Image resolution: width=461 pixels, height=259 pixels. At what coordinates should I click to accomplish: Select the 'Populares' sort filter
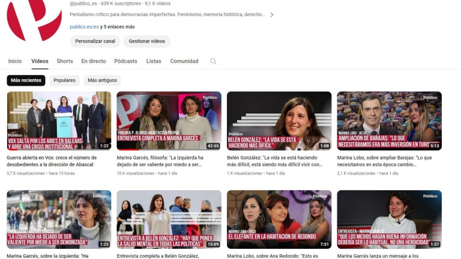(x=64, y=80)
